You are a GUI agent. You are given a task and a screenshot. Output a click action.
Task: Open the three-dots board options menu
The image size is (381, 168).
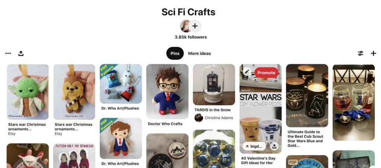[x=8, y=53]
